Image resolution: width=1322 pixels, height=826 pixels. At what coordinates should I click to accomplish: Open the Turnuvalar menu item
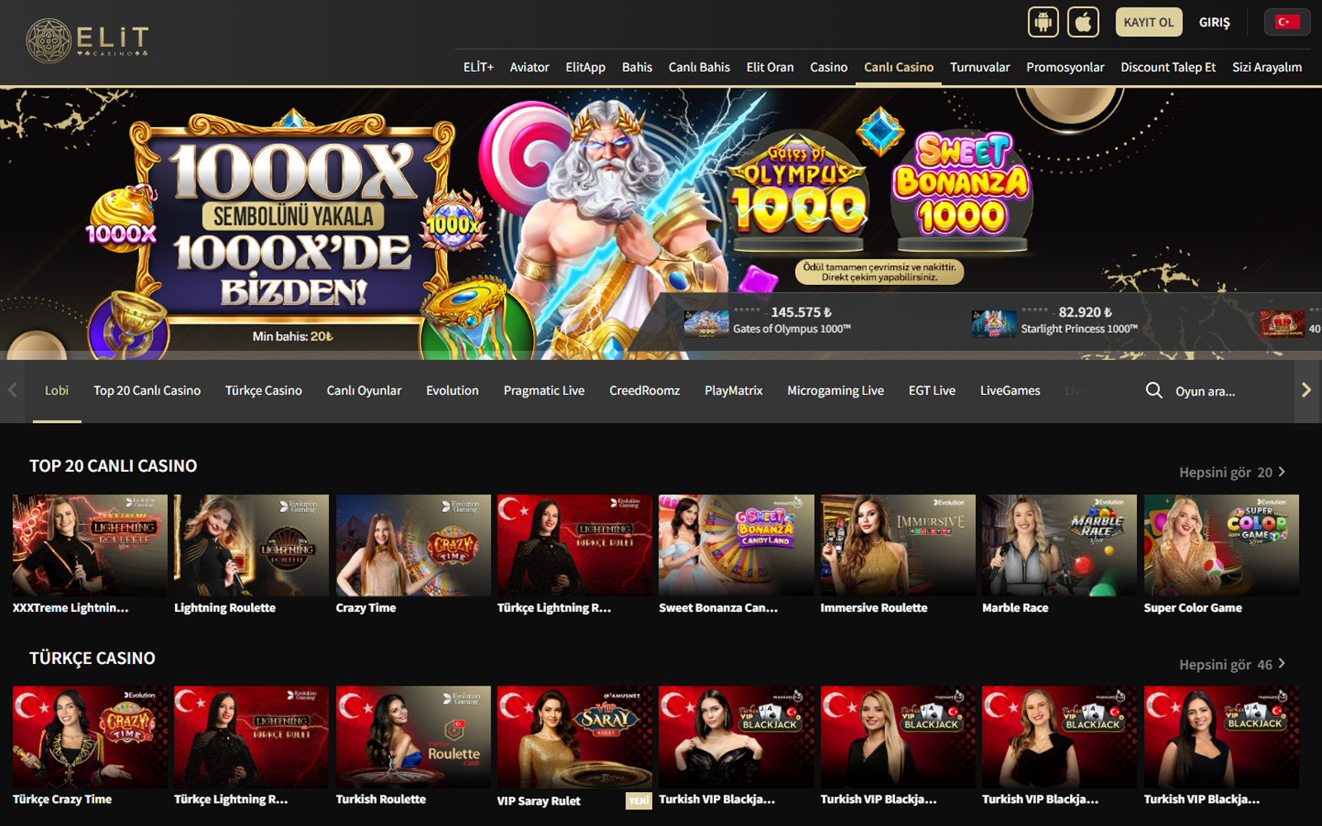980,67
